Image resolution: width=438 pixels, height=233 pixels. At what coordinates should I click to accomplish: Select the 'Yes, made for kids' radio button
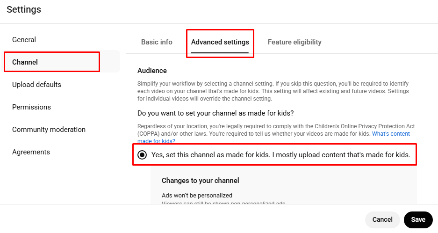[x=142, y=155]
